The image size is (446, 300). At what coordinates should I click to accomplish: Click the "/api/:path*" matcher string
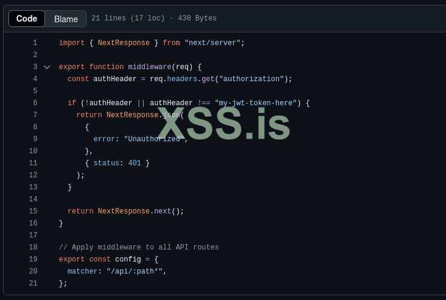click(x=135, y=271)
